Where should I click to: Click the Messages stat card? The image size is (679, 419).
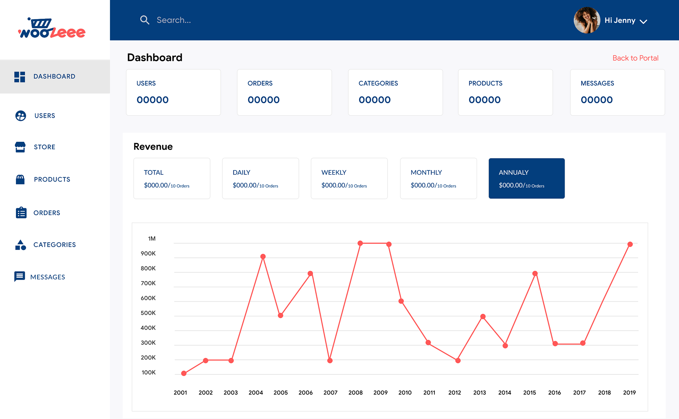617,92
